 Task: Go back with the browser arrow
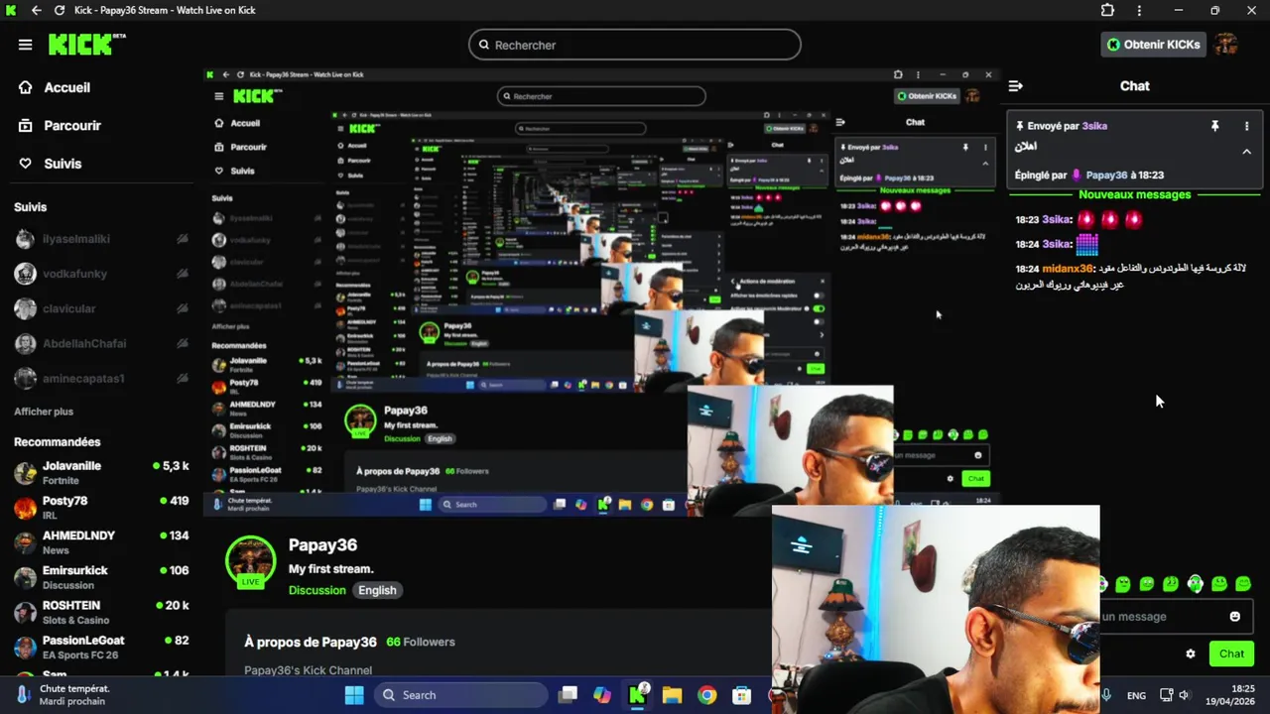pyautogui.click(x=36, y=10)
